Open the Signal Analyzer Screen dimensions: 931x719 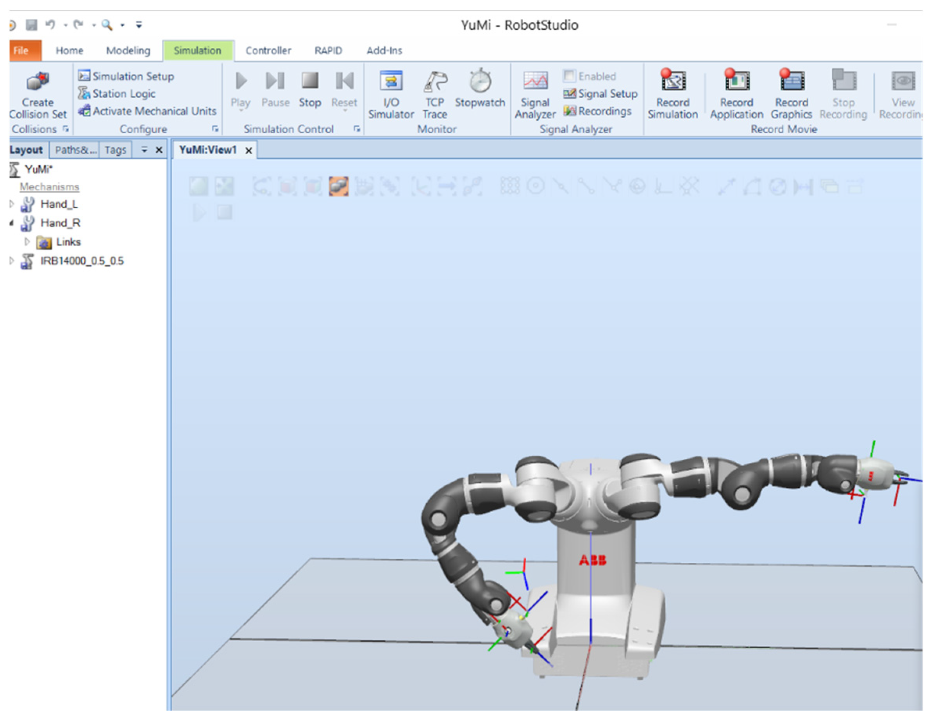535,81
